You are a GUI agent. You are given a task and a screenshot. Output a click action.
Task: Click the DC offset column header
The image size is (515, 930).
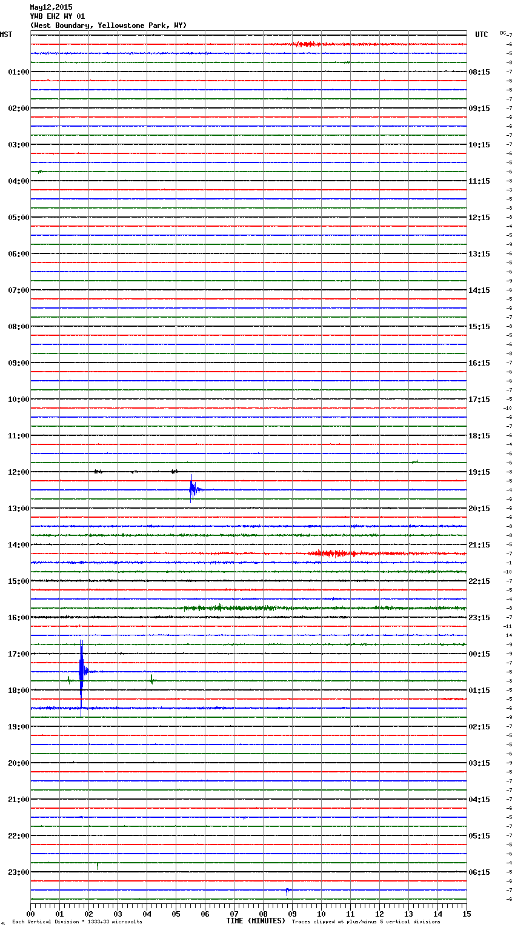pyautogui.click(x=503, y=33)
